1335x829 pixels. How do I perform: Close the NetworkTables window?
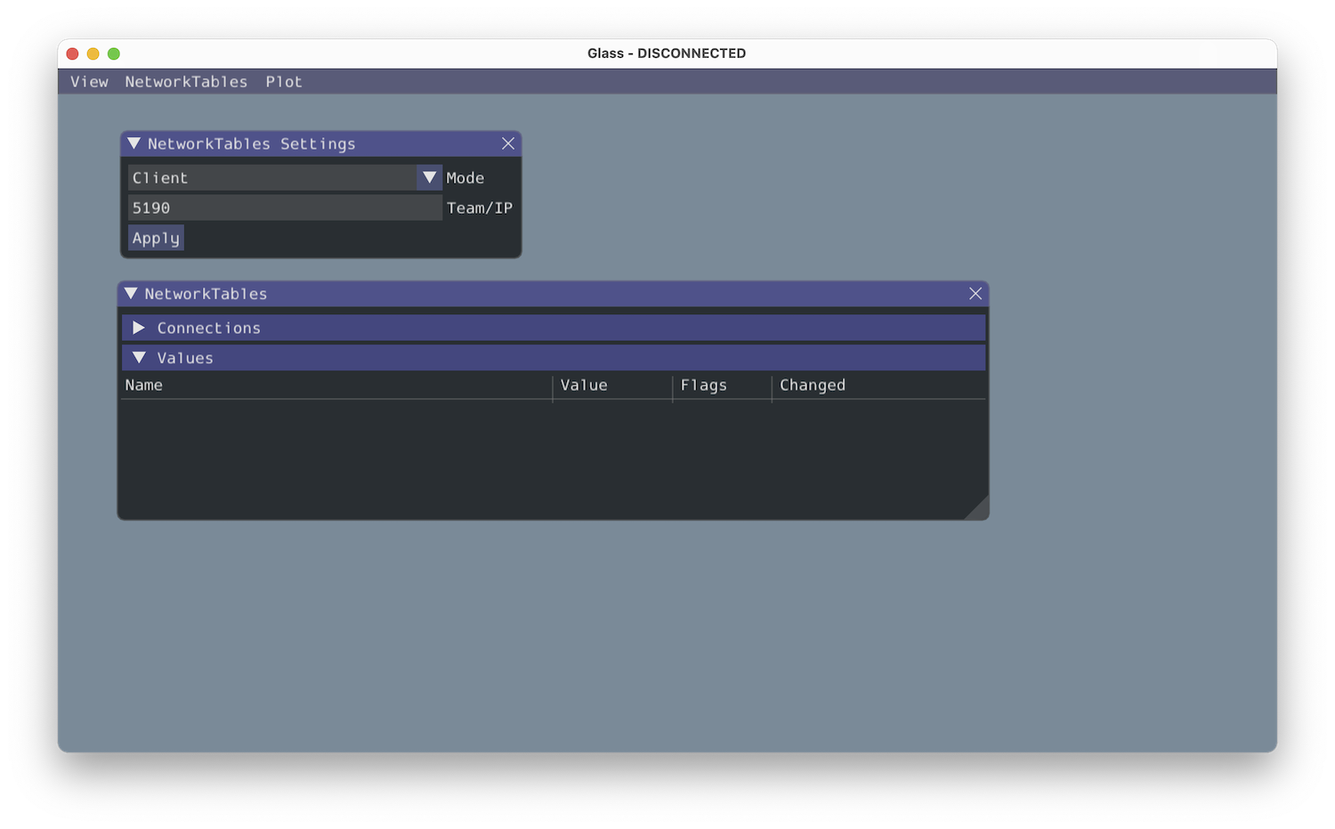tap(975, 294)
